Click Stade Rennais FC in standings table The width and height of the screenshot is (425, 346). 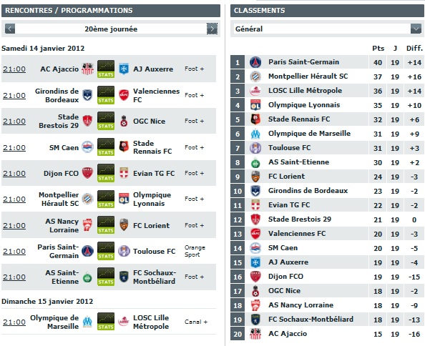coord(299,119)
